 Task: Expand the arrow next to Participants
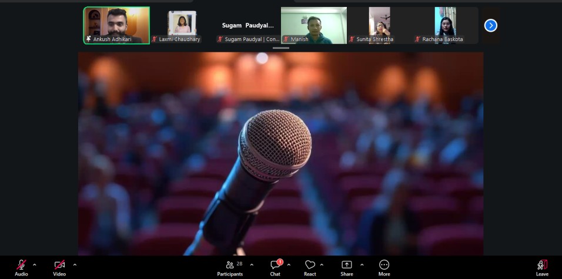point(252,264)
